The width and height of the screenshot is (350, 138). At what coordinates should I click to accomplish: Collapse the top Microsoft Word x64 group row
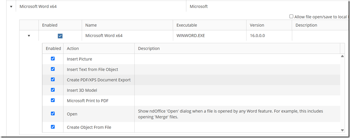[x=11, y=7]
